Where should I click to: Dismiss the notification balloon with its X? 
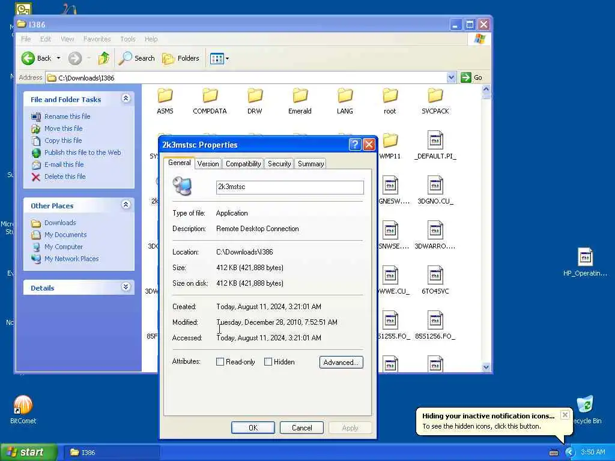click(565, 415)
